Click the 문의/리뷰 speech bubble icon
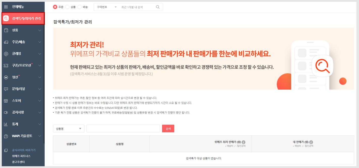 pos(6,89)
